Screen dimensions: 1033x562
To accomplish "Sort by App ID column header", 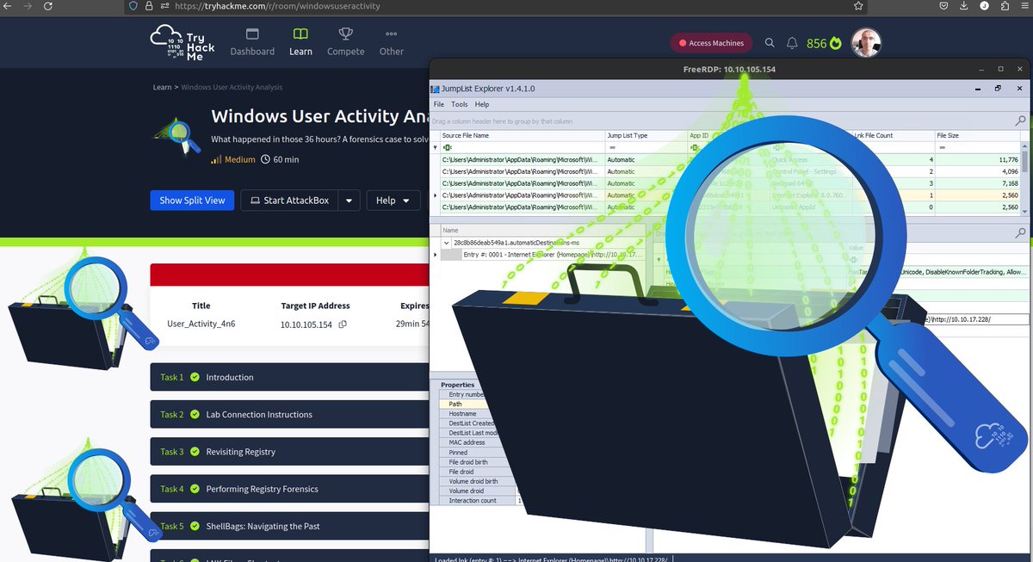I will (727, 135).
